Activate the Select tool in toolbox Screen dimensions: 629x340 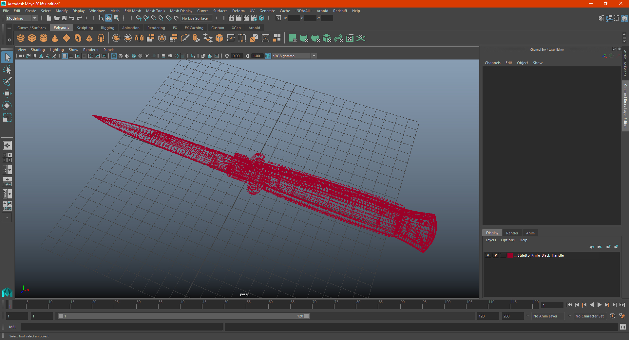point(7,58)
